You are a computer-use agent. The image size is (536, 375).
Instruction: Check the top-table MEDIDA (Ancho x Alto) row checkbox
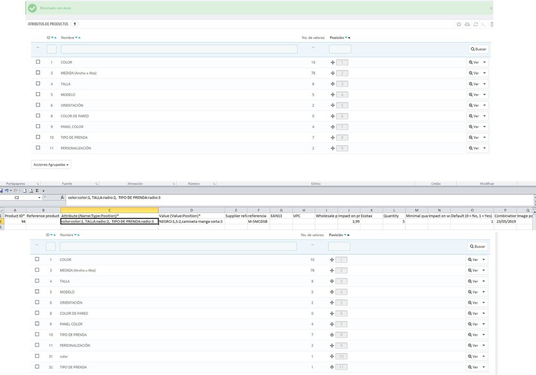pyautogui.click(x=38, y=73)
